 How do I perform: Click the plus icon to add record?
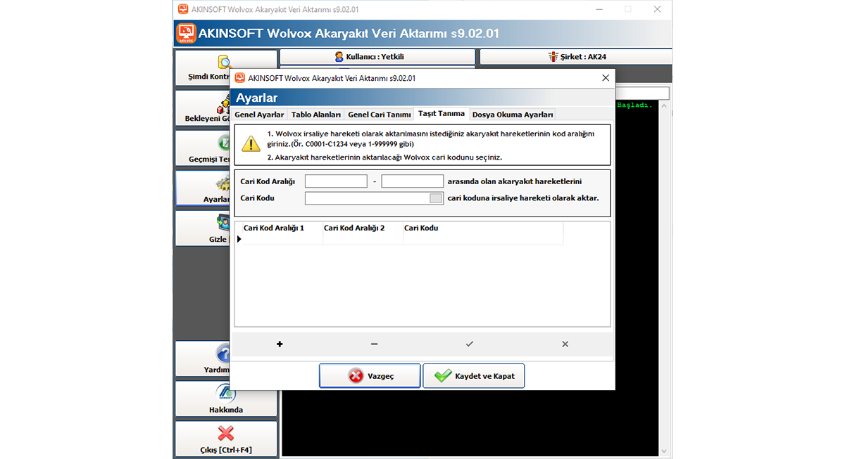pos(280,344)
